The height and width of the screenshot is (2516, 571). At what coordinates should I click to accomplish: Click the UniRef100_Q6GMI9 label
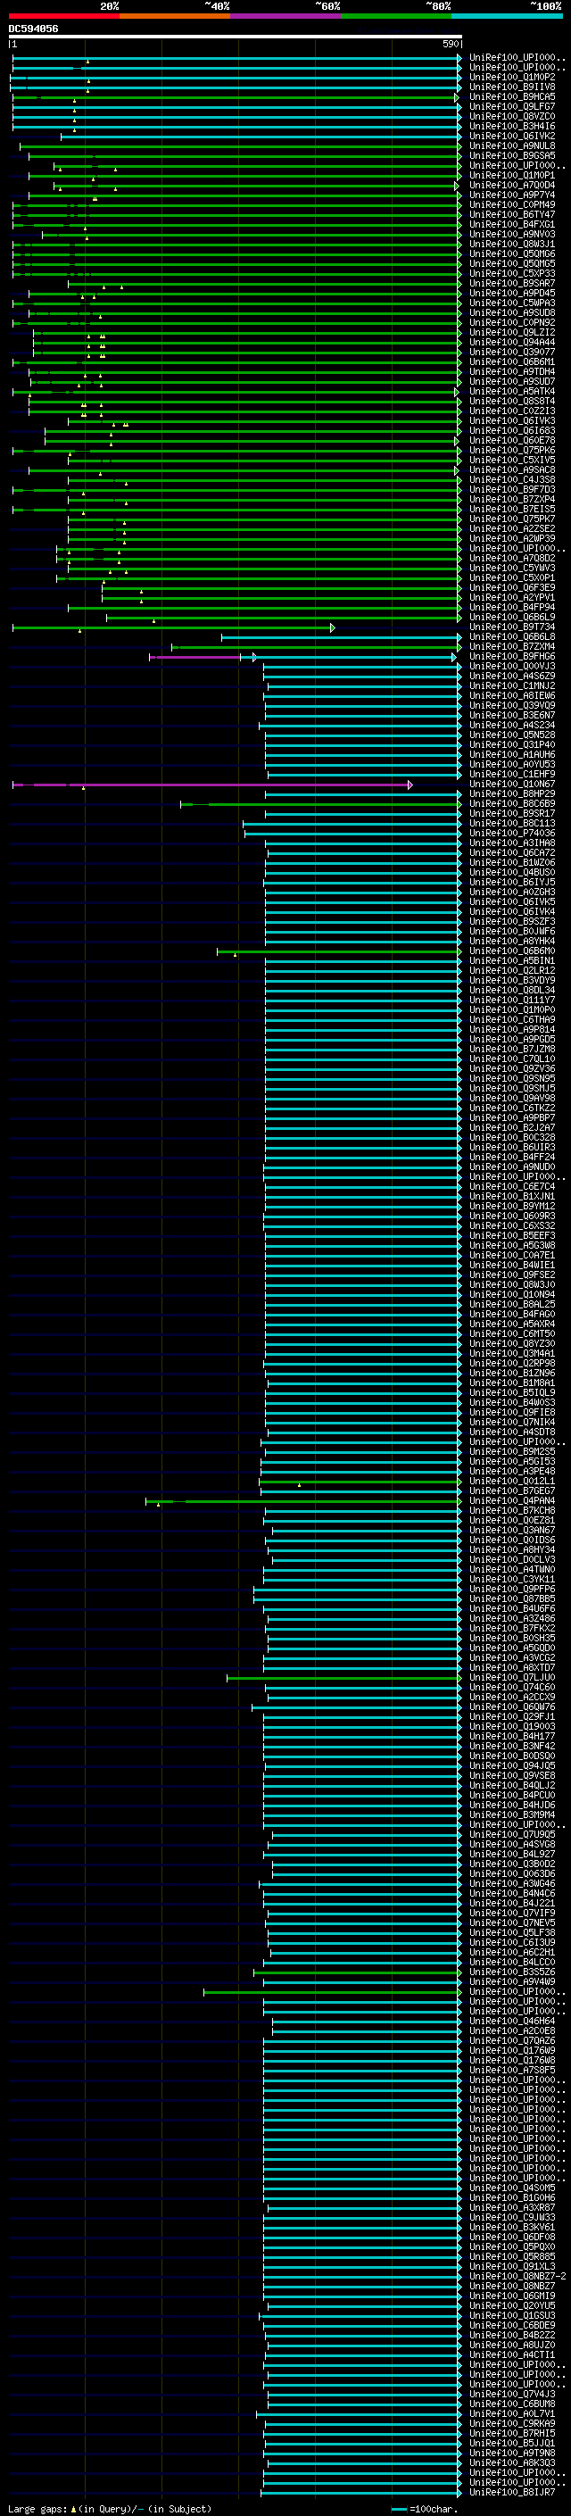tap(511, 2296)
